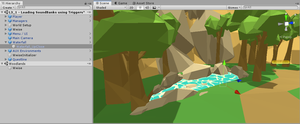Switch the Scene view to 2D mode
The height and width of the screenshot is (124, 300).
[x=132, y=7]
